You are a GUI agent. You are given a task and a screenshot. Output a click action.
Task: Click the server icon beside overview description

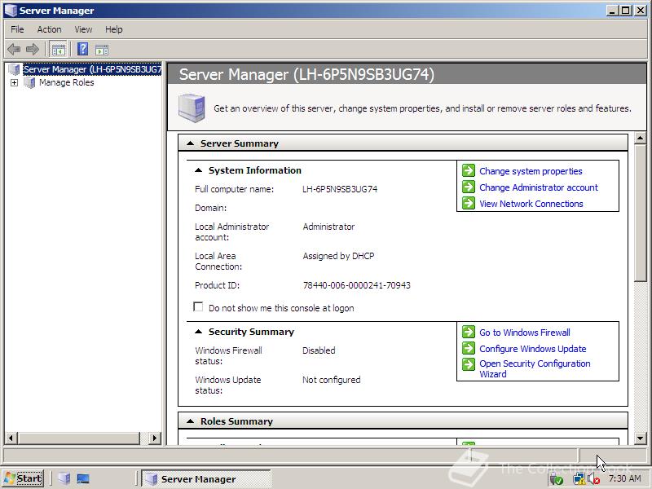[x=192, y=108]
